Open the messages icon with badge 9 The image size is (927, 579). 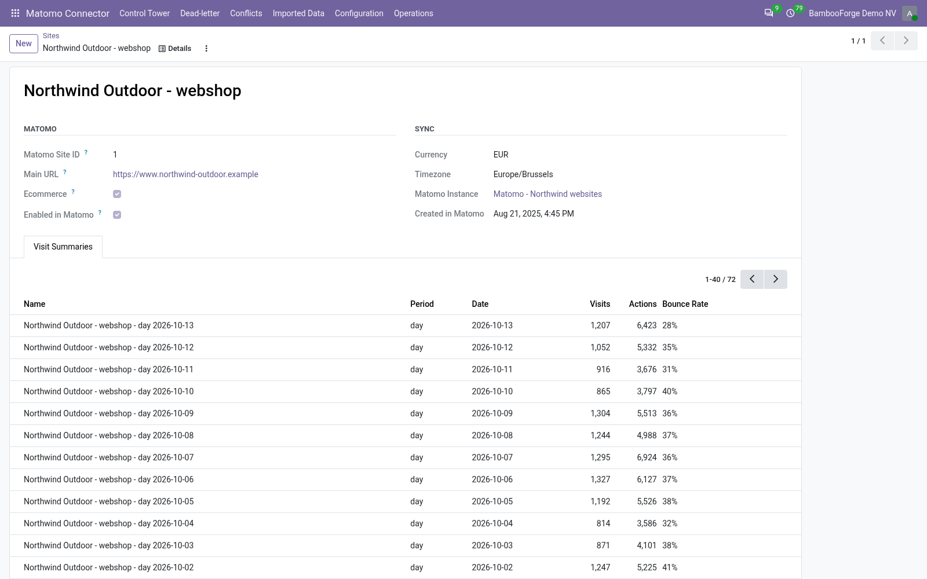(769, 13)
